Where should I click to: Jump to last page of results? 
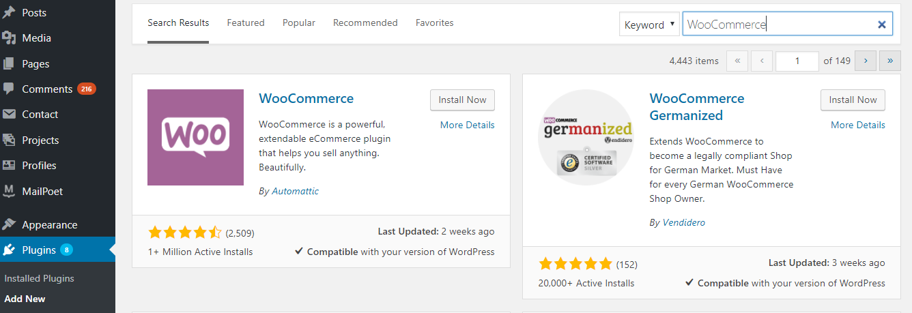890,61
